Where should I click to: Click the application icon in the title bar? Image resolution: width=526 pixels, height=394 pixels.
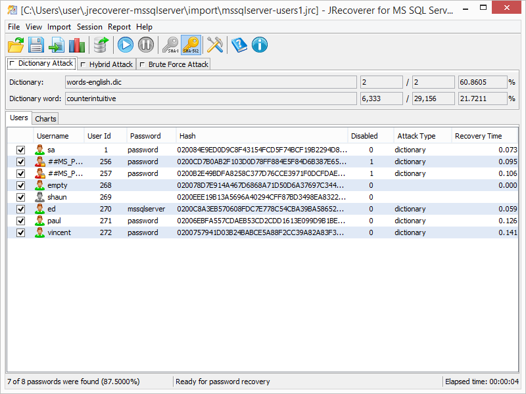pos(12,10)
